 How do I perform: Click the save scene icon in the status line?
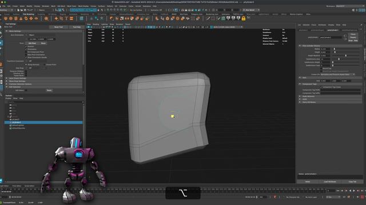25,10
